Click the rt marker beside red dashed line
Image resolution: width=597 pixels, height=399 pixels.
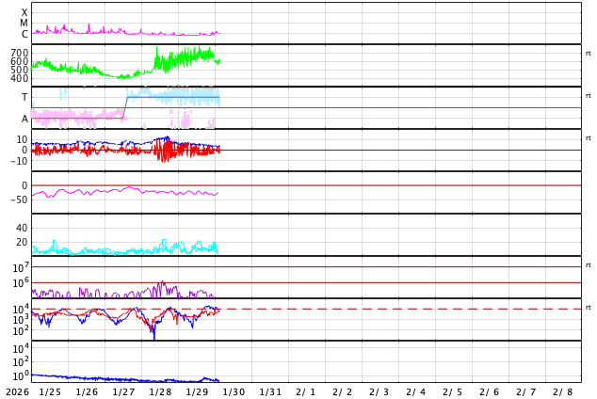589,308
